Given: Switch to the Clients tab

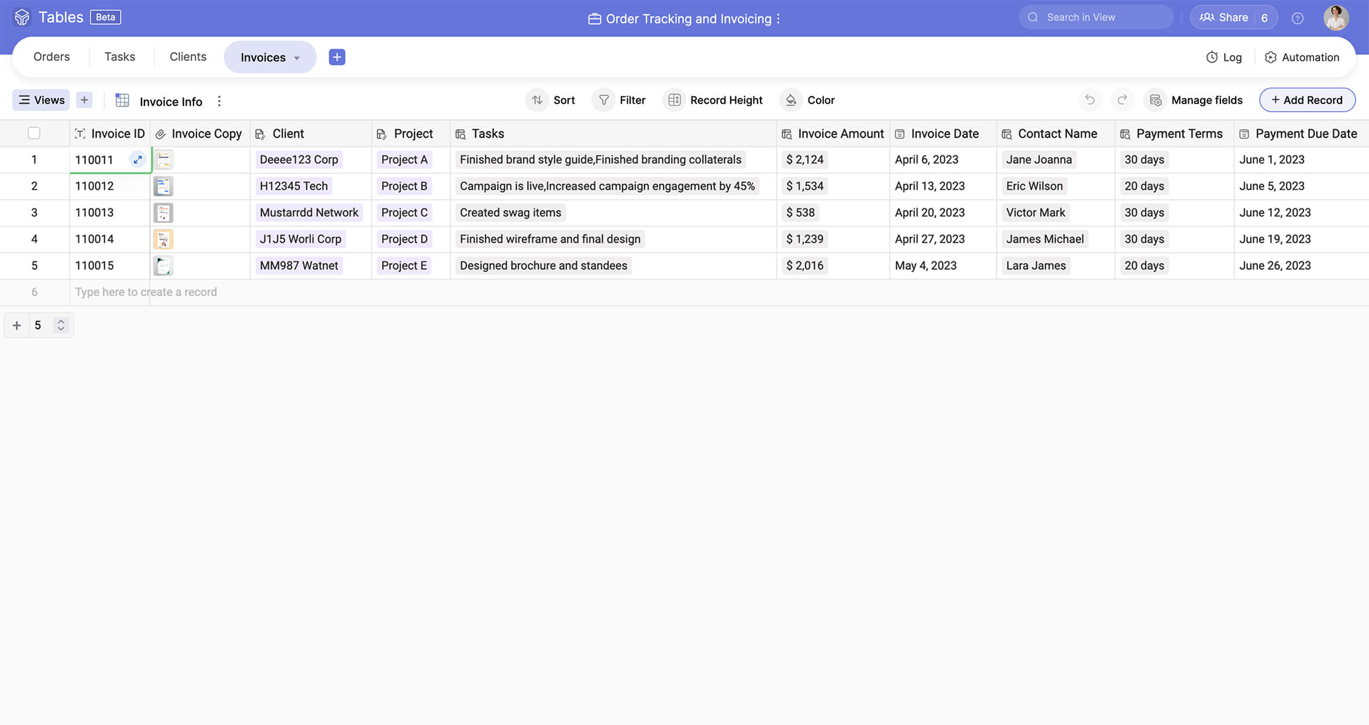Looking at the screenshot, I should pos(188,57).
